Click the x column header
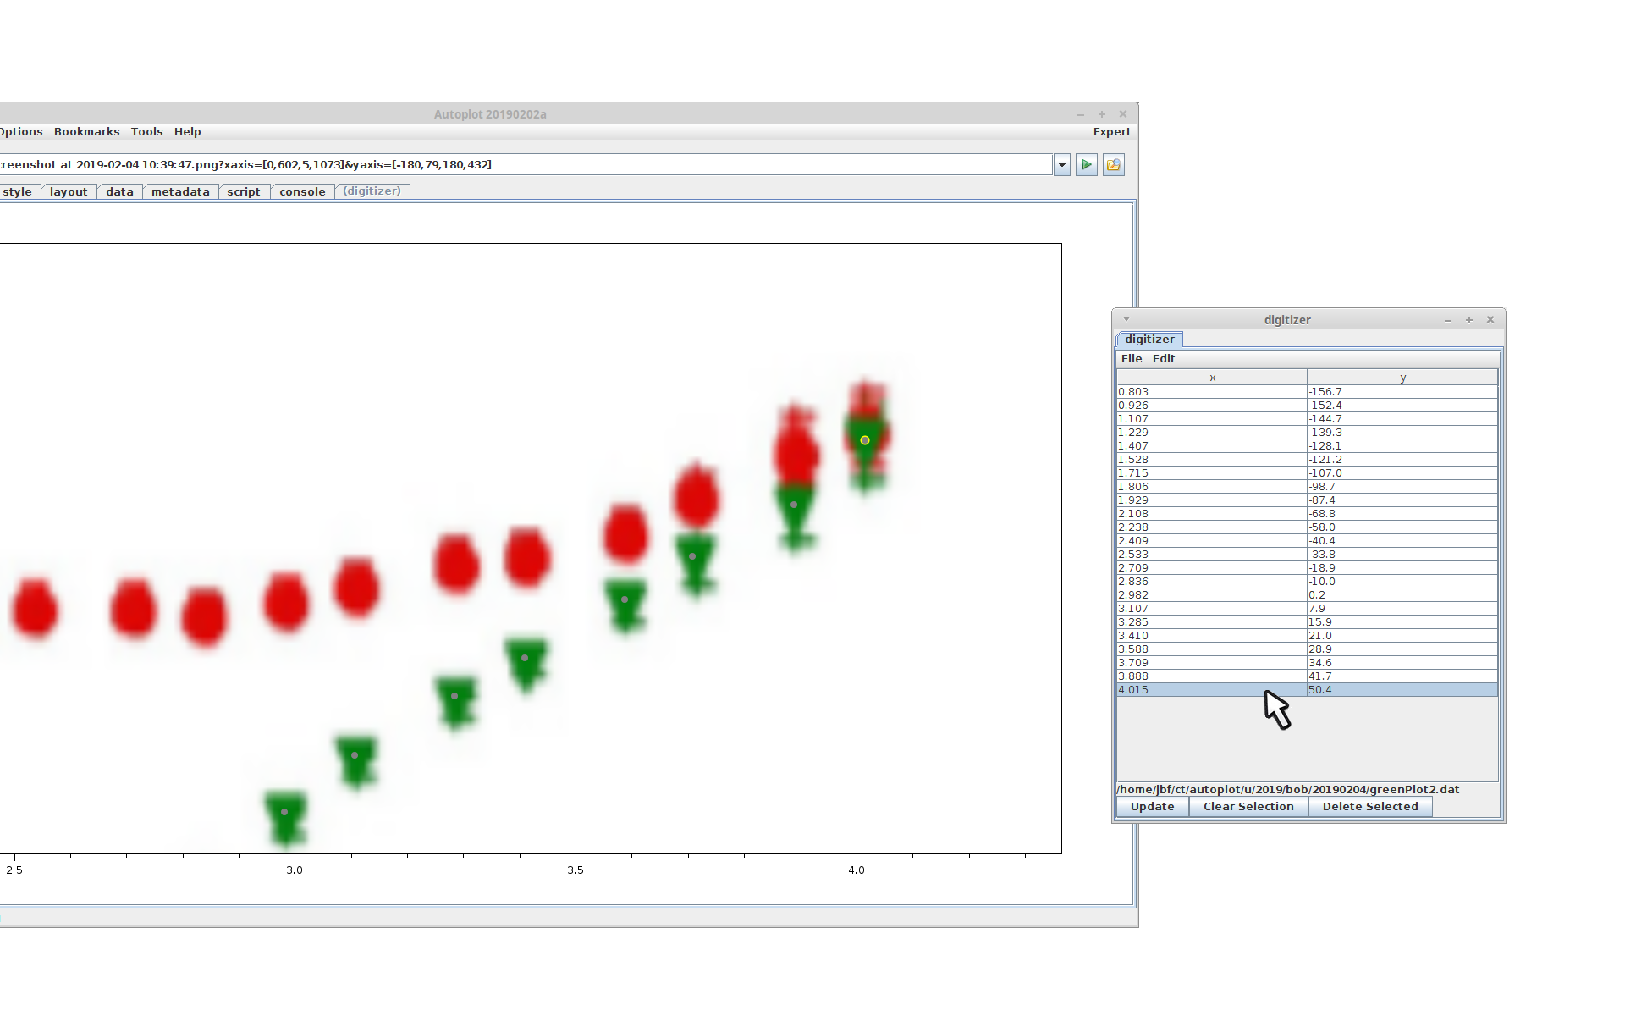 tap(1212, 378)
